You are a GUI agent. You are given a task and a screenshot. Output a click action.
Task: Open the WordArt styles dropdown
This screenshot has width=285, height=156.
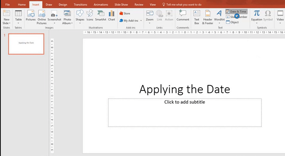click(x=219, y=23)
